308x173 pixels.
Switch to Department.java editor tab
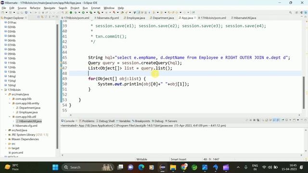[x=162, y=18]
